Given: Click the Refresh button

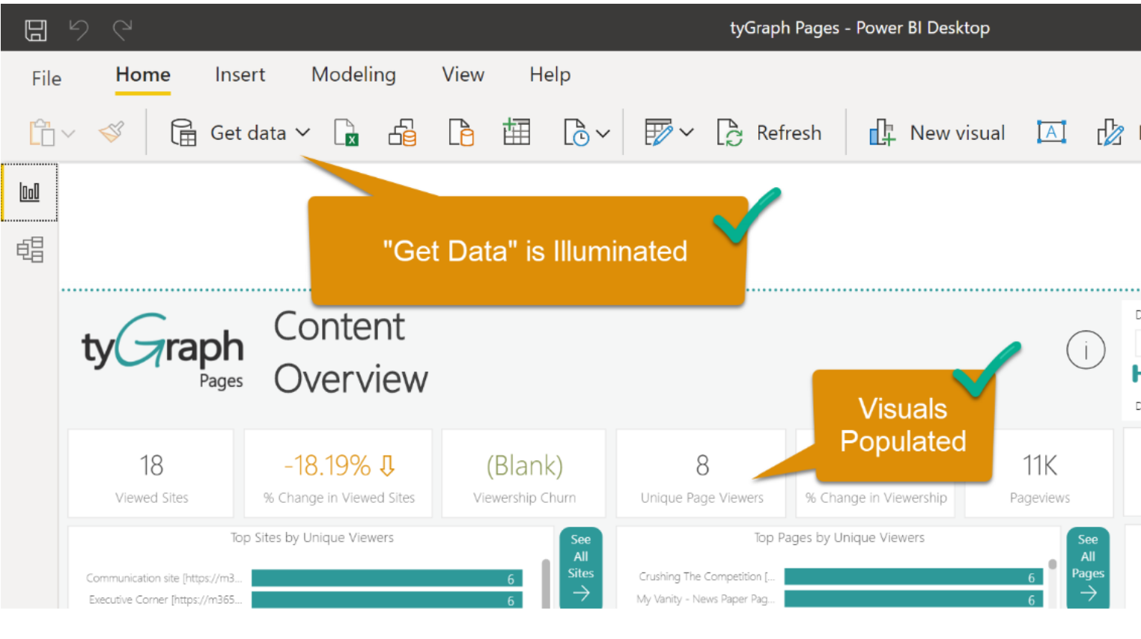Looking at the screenshot, I should pyautogui.click(x=769, y=132).
